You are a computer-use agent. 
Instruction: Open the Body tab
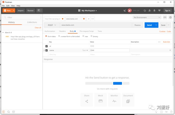tap(73, 31)
